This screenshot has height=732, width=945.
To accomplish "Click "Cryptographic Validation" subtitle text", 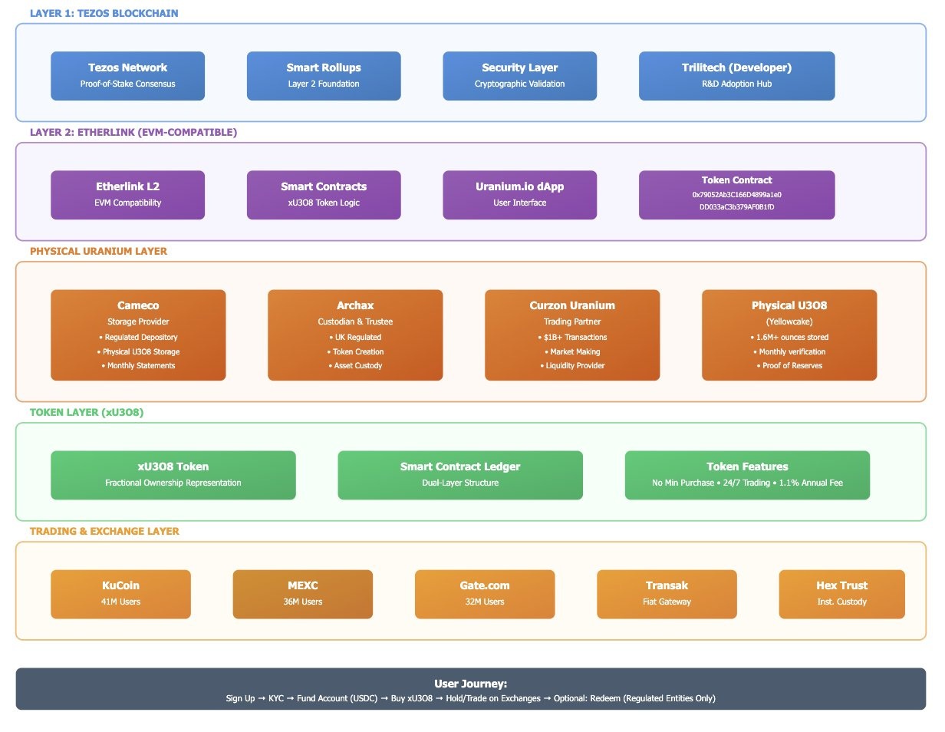I will pos(519,84).
